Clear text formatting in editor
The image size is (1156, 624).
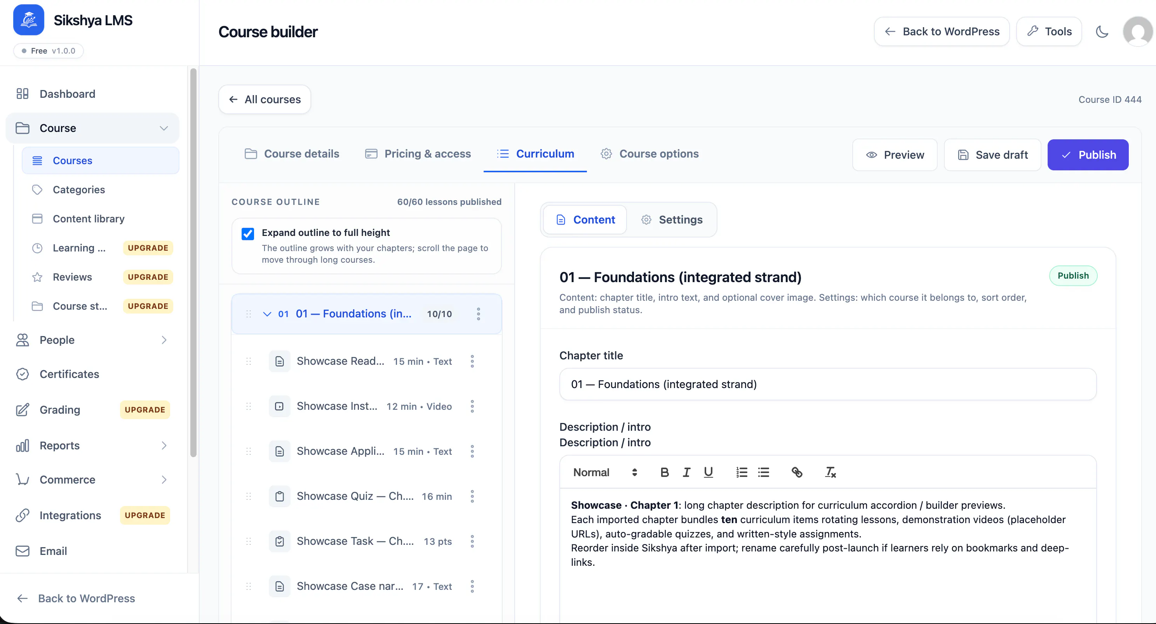(x=830, y=472)
